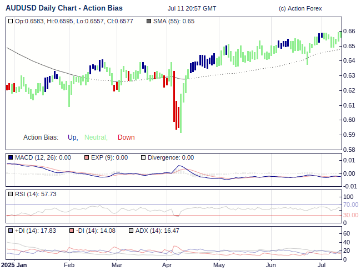Click the 'Jul 11 20:57 GMT' timestamp
This screenshot has width=361, height=271.
point(192,9)
